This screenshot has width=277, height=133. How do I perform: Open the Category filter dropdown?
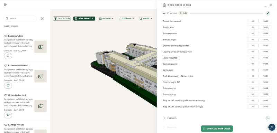click(x=127, y=19)
